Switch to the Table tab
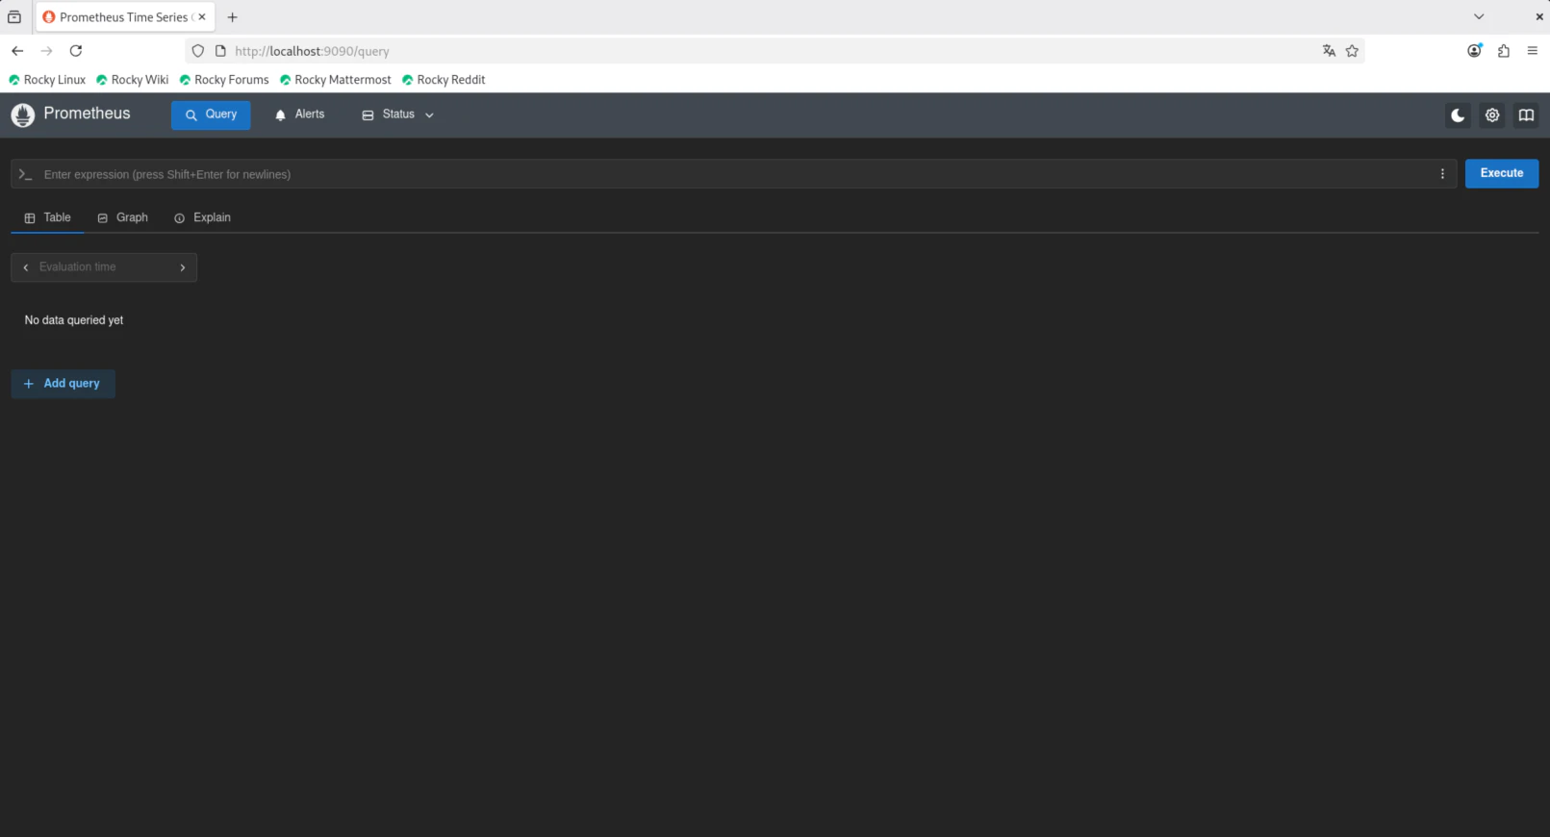Image resolution: width=1550 pixels, height=837 pixels. 47,217
